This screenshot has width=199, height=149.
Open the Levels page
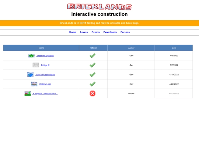coord(84,32)
